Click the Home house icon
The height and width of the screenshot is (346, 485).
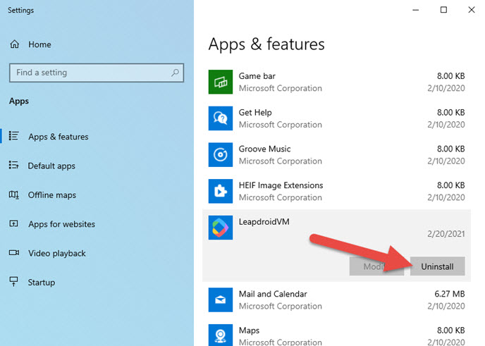[15, 44]
